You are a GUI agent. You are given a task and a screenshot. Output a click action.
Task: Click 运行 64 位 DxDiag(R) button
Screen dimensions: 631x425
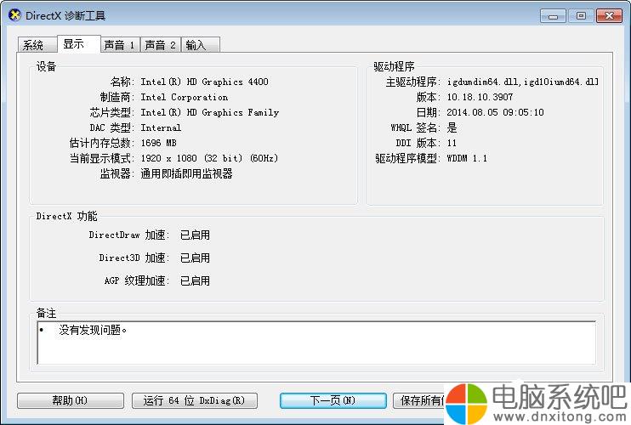195,400
